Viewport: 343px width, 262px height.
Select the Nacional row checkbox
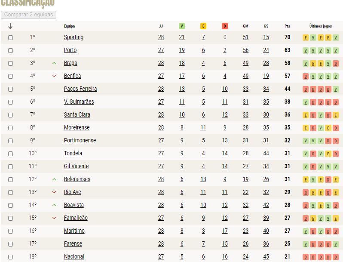coord(10,257)
